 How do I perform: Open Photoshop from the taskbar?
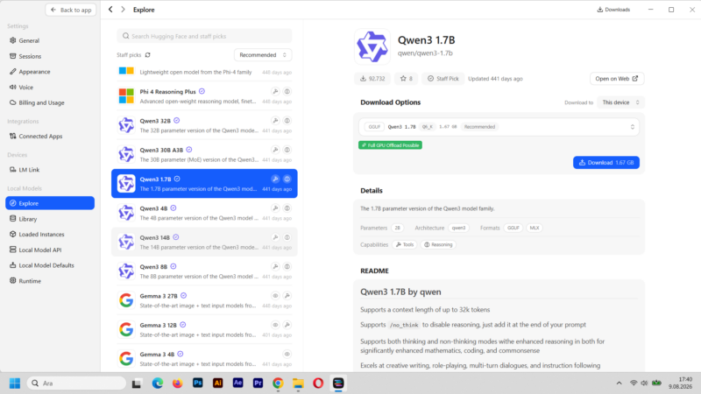[x=198, y=383]
